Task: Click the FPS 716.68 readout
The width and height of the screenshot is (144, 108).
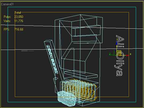Action: pos(19,29)
